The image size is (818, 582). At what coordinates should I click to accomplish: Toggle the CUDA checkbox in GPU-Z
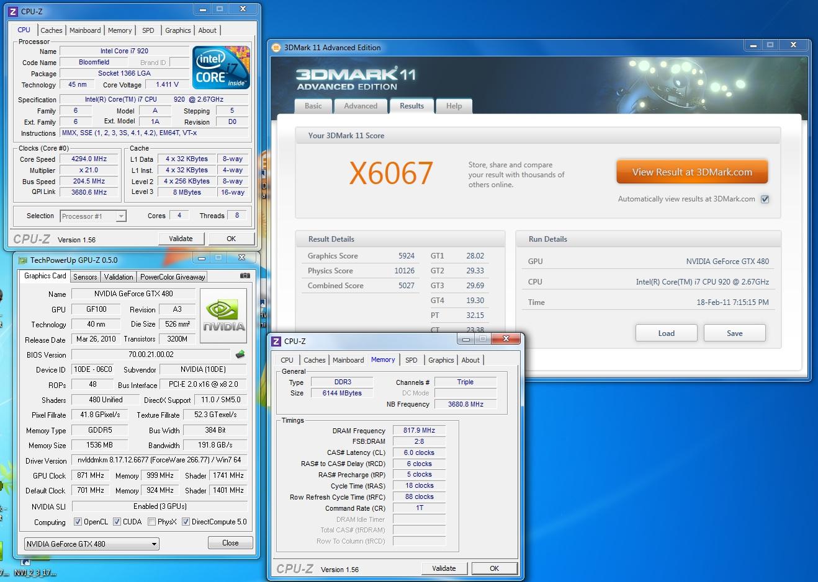(x=117, y=522)
